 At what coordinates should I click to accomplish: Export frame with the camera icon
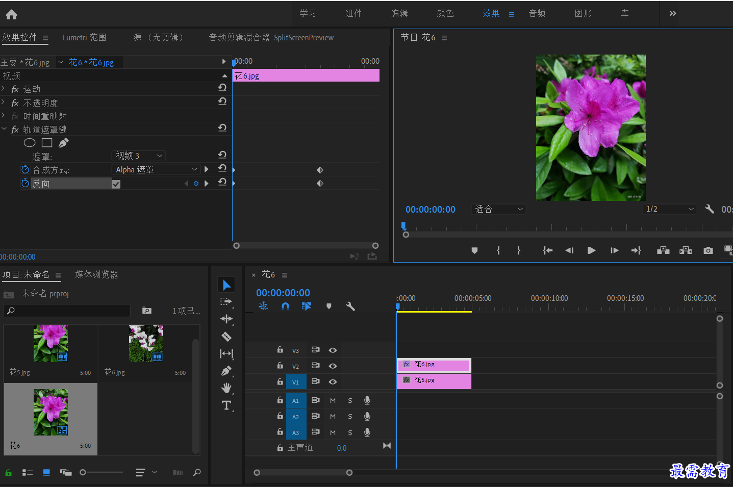(x=708, y=250)
